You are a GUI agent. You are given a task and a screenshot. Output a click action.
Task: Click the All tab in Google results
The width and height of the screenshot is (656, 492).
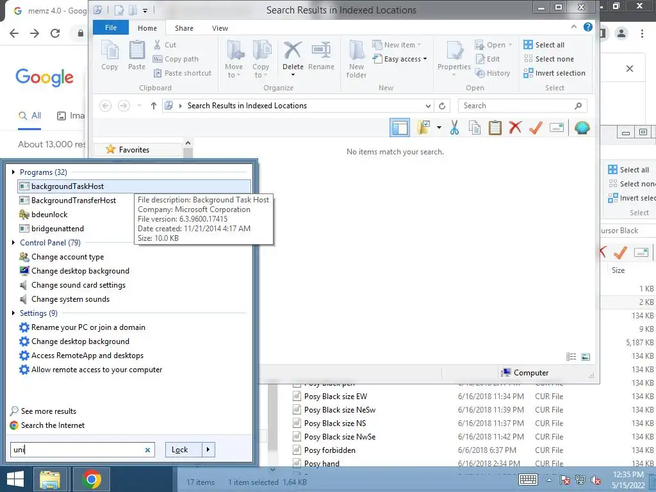29,116
